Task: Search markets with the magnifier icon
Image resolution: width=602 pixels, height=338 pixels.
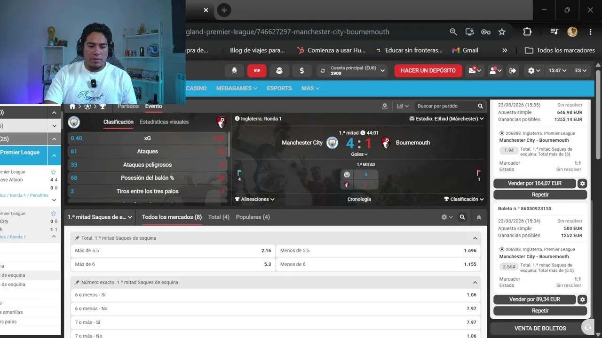Action: tap(462, 217)
